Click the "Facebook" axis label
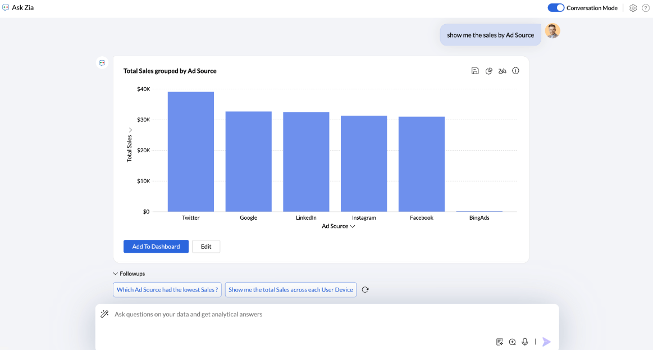This screenshot has width=653, height=350. [x=422, y=217]
